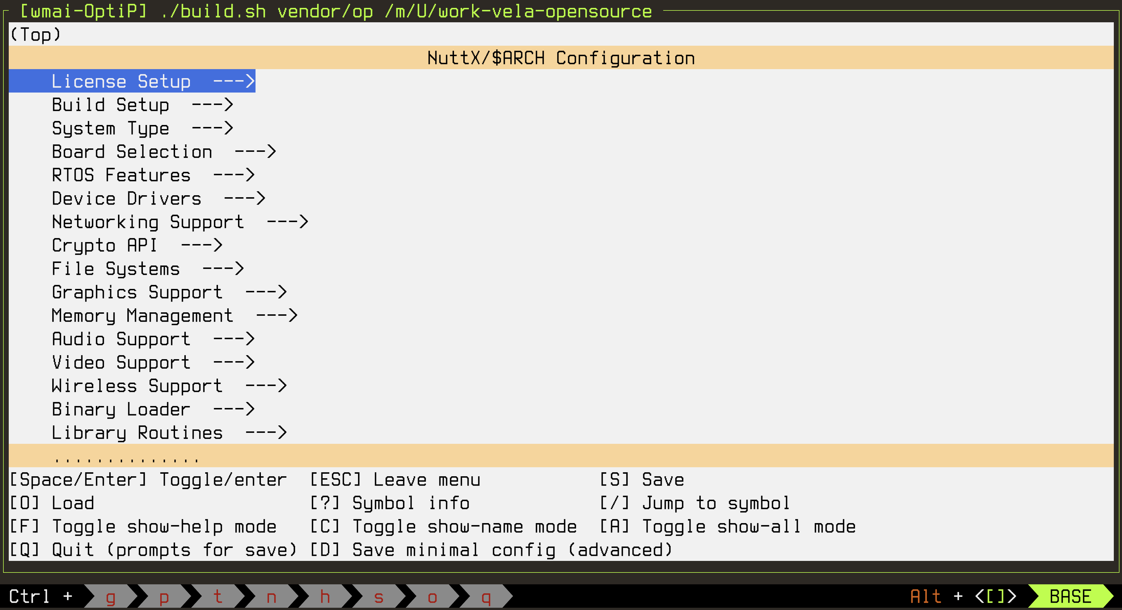Click the 's' key segment in status bar

click(379, 596)
